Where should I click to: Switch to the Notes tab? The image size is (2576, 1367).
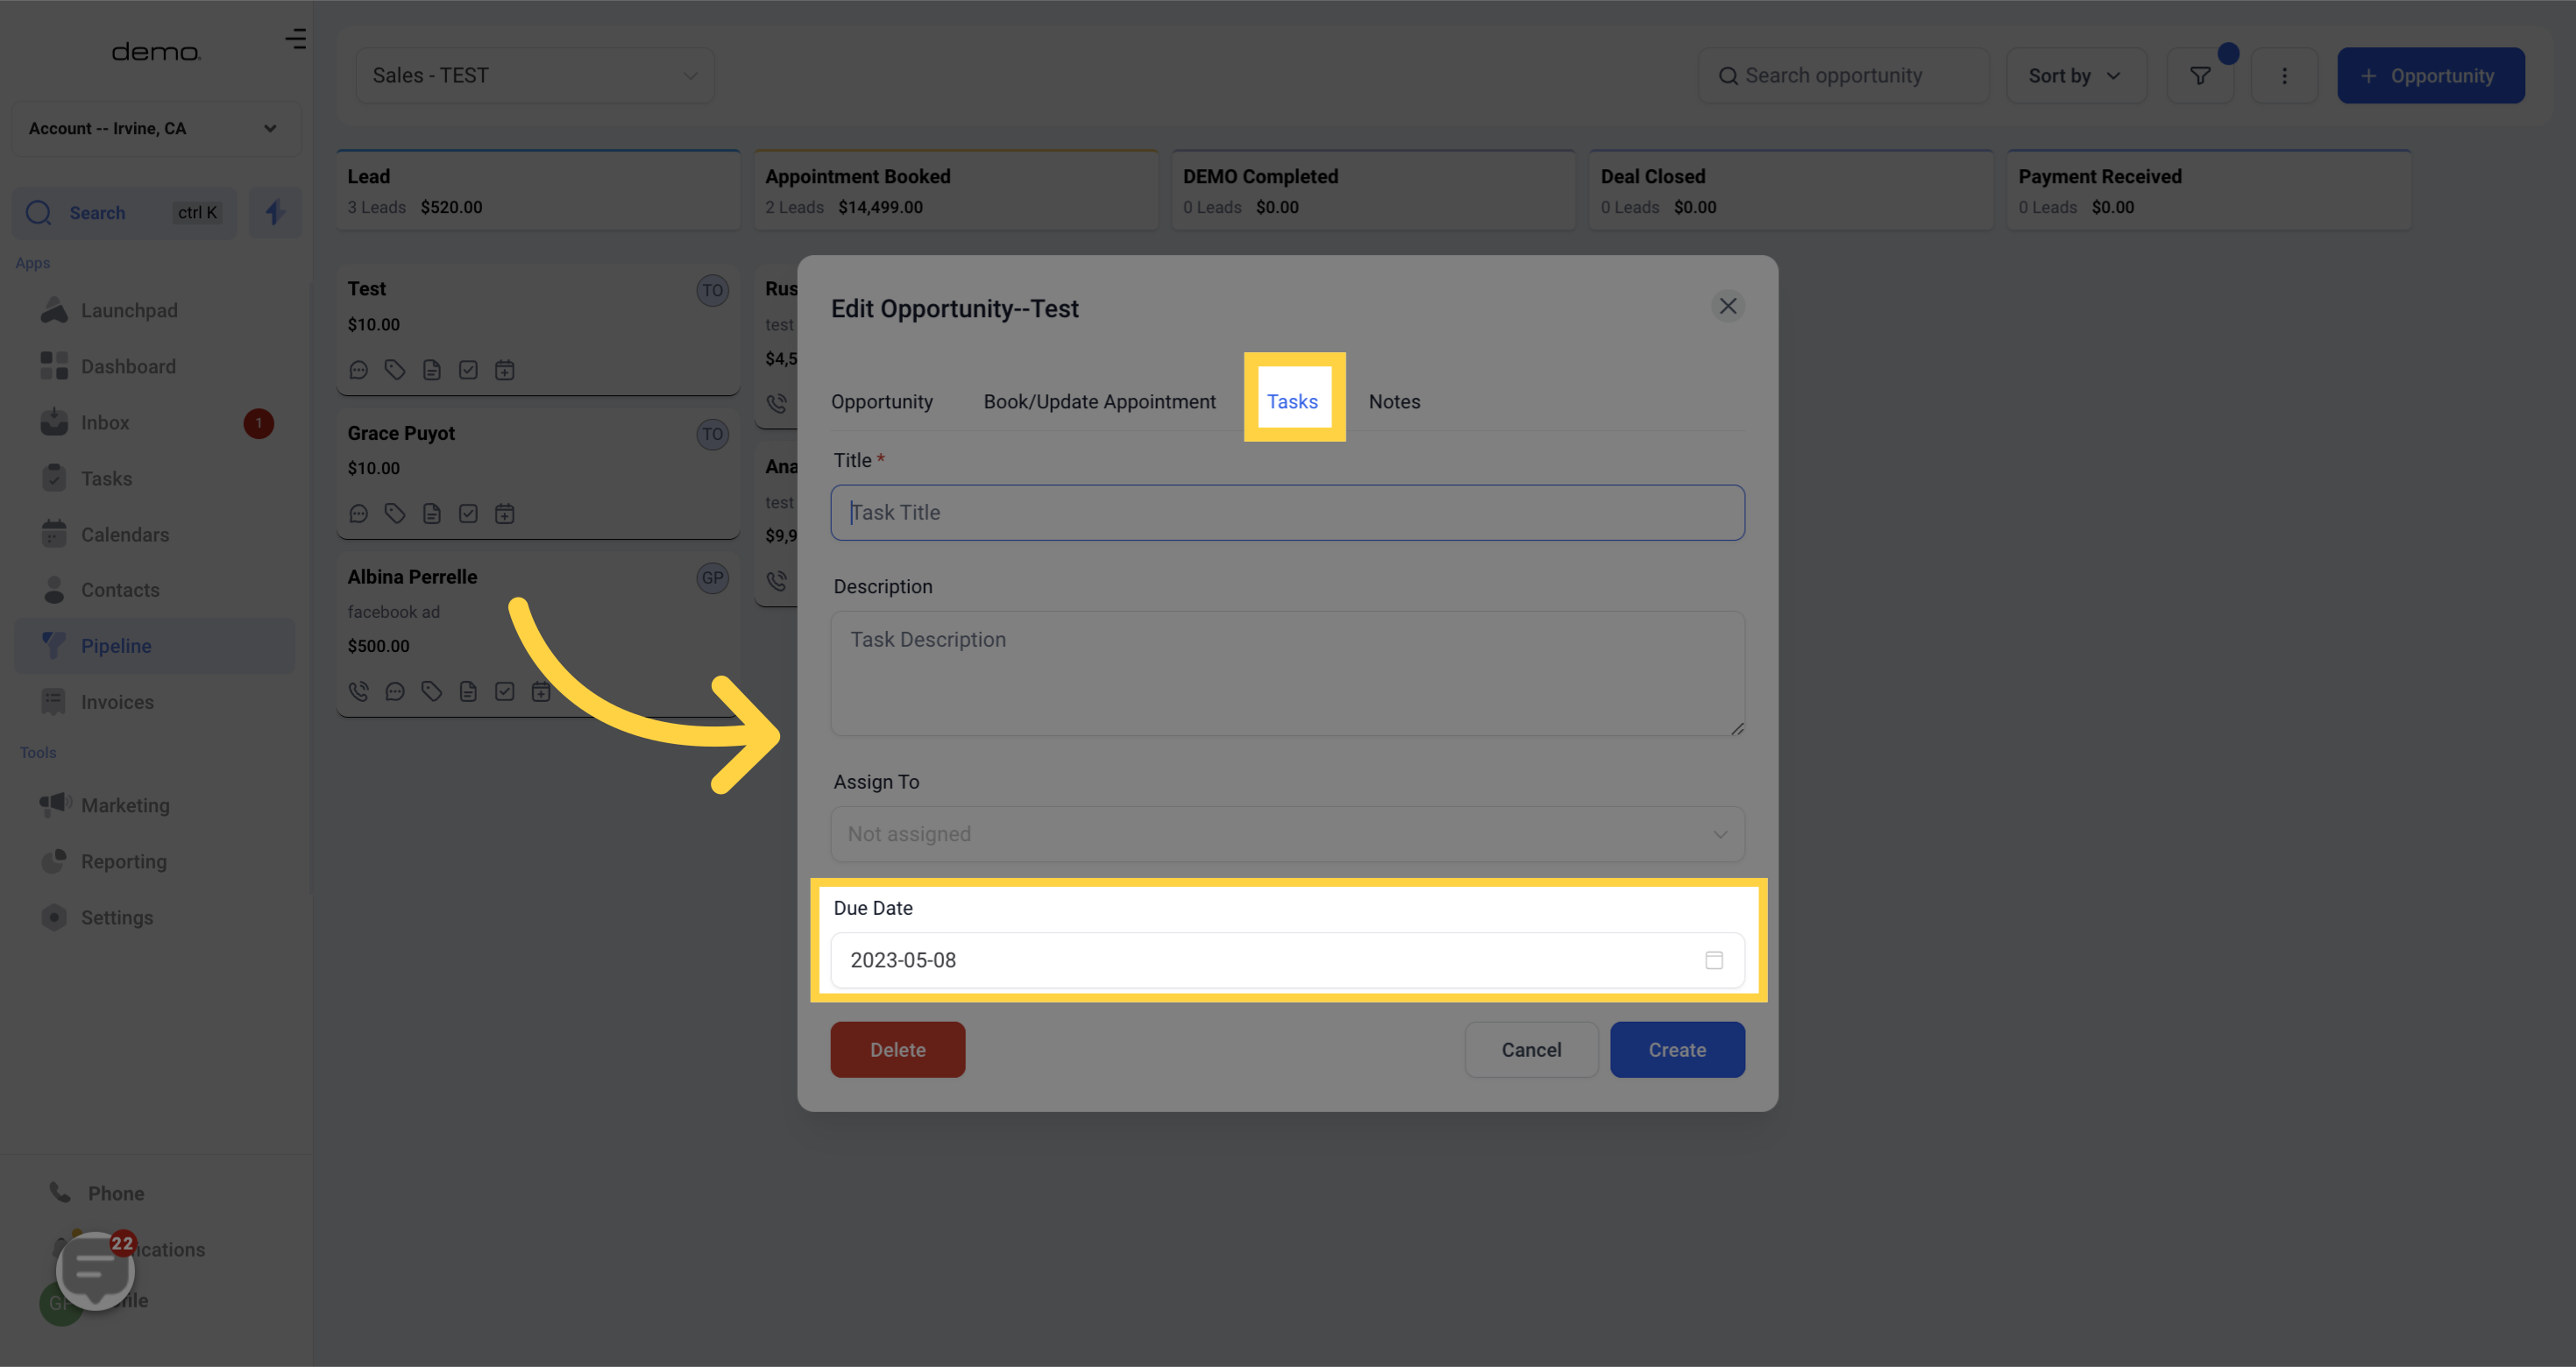point(1394,401)
